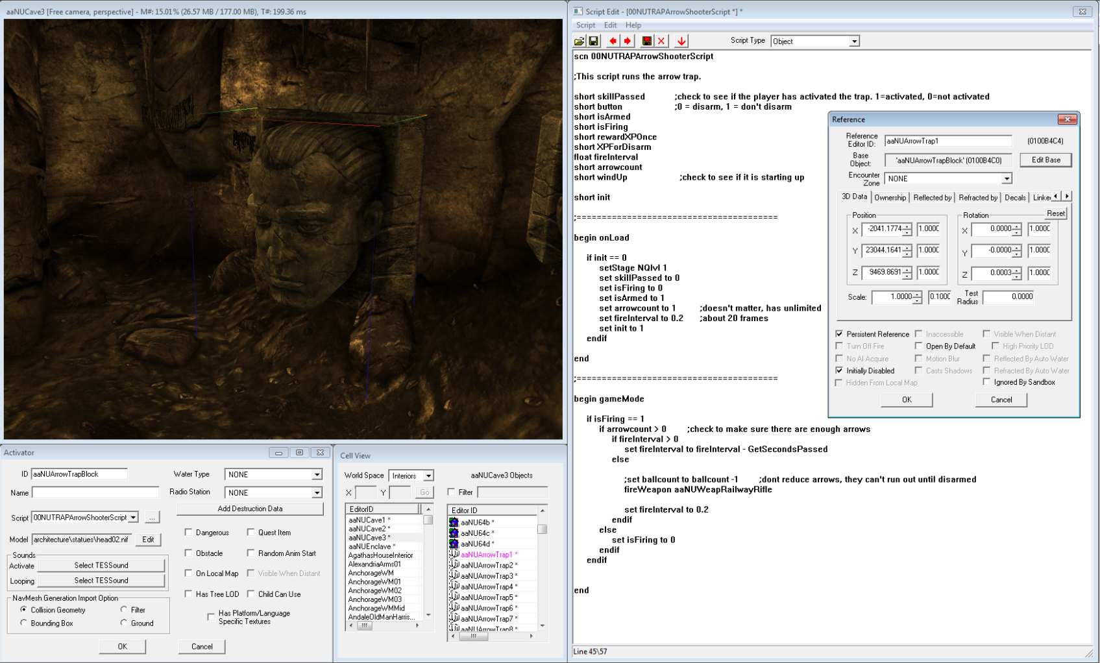This screenshot has width=1100, height=663.
Task: Open the Edit menu in Script Edit
Action: click(x=610, y=25)
